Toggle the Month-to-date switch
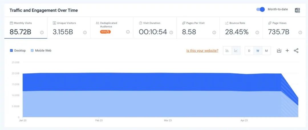Image resolution: width=308 pixels, height=130 pixels. (260, 9)
